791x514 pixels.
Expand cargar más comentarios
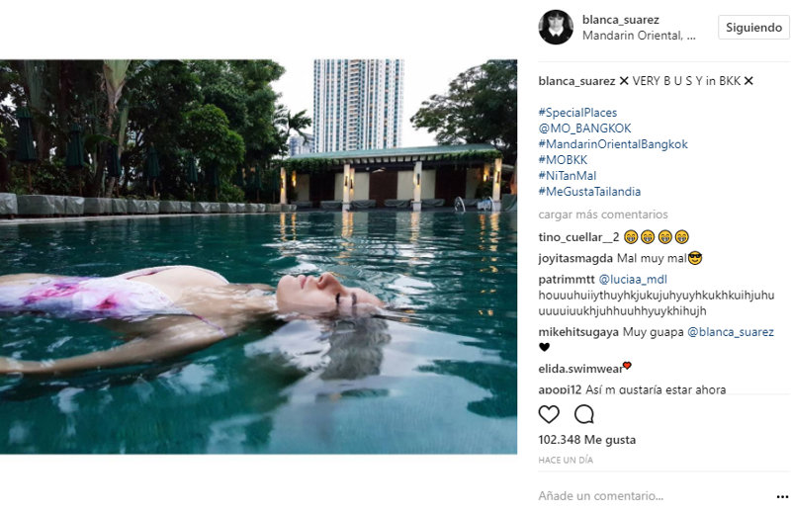pos(603,214)
